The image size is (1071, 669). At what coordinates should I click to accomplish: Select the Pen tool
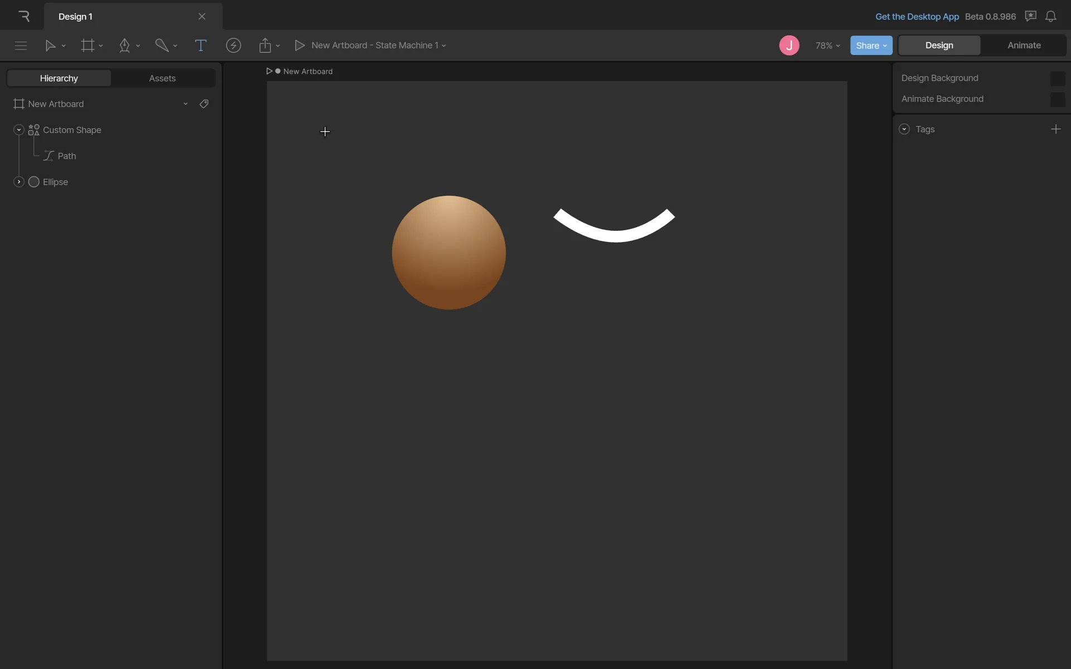(124, 46)
